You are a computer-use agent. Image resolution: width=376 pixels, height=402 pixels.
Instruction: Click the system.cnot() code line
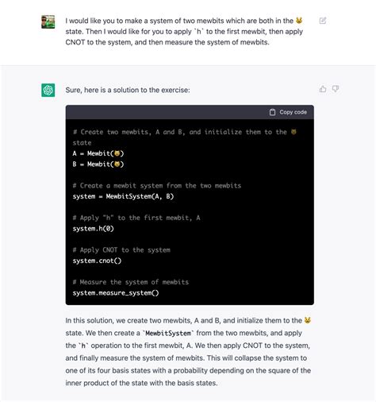(97, 261)
